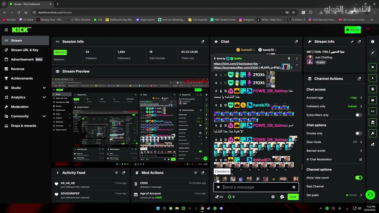
Task: Pop out the Channel Actions panel
Action: pyautogui.click(x=359, y=79)
